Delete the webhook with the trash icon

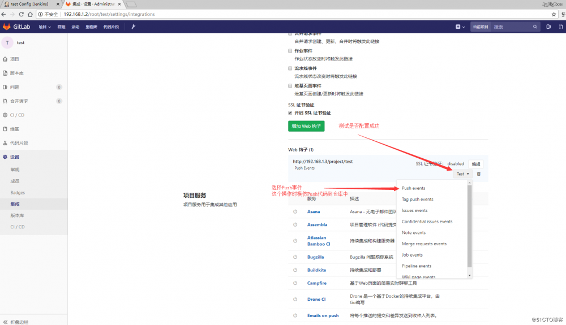pyautogui.click(x=479, y=174)
